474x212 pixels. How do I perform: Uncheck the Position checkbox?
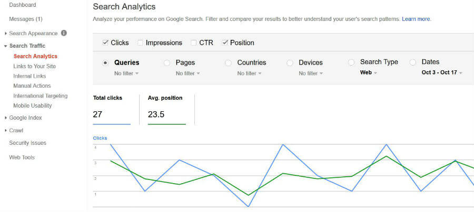[225, 43]
